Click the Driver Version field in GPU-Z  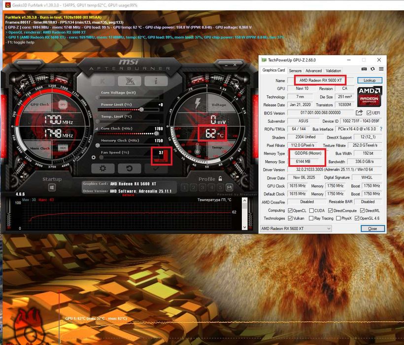tap(335, 170)
